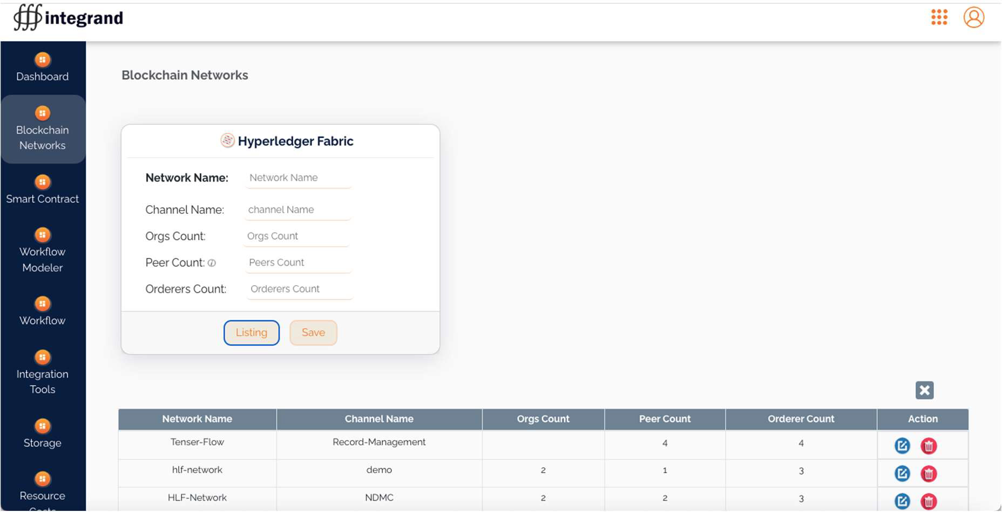Image resolution: width=1002 pixels, height=512 pixels.
Task: Edit the HLF-Network NDMC row
Action: point(902,501)
